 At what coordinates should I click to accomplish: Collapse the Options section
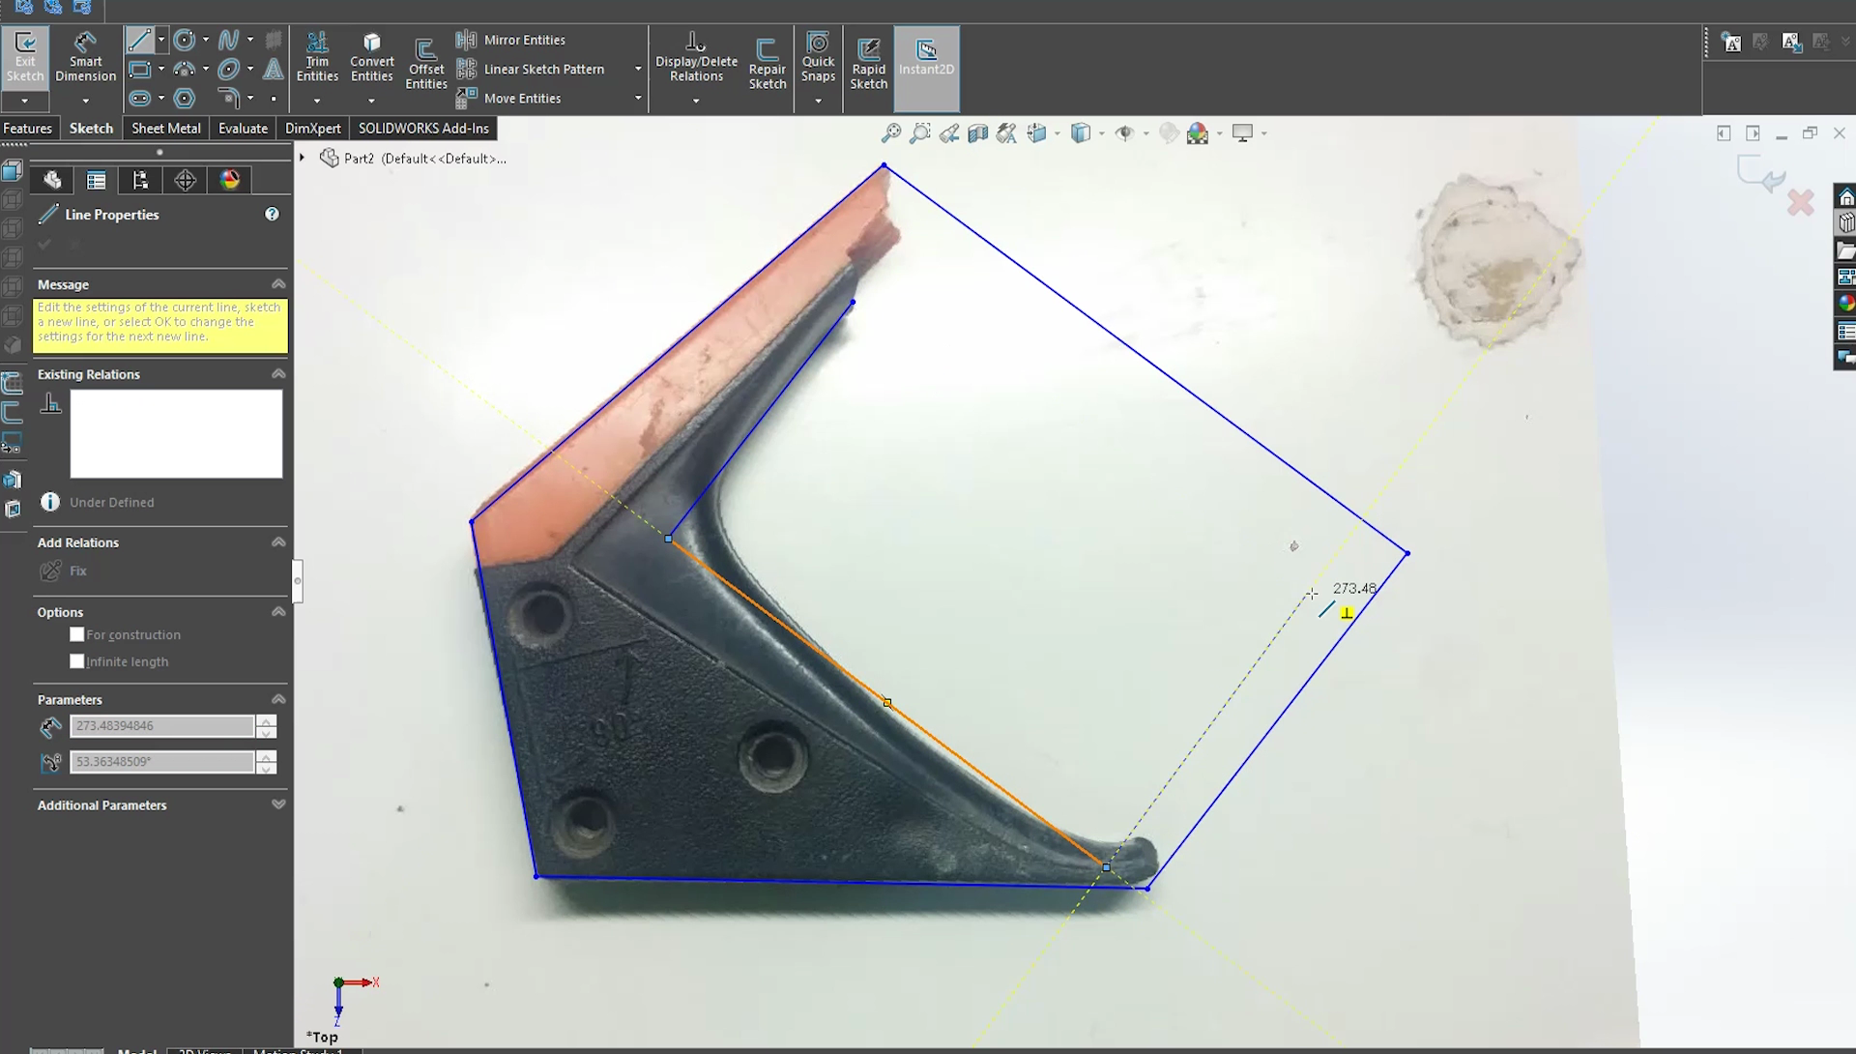(x=278, y=612)
